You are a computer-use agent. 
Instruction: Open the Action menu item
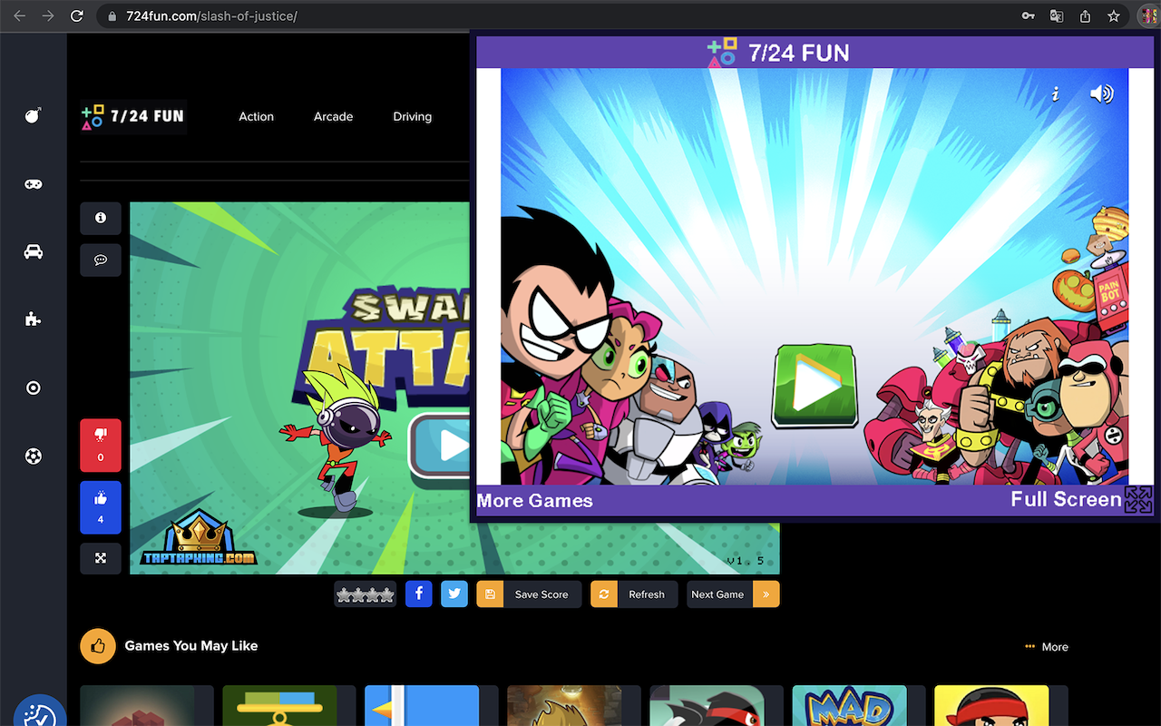tap(256, 117)
